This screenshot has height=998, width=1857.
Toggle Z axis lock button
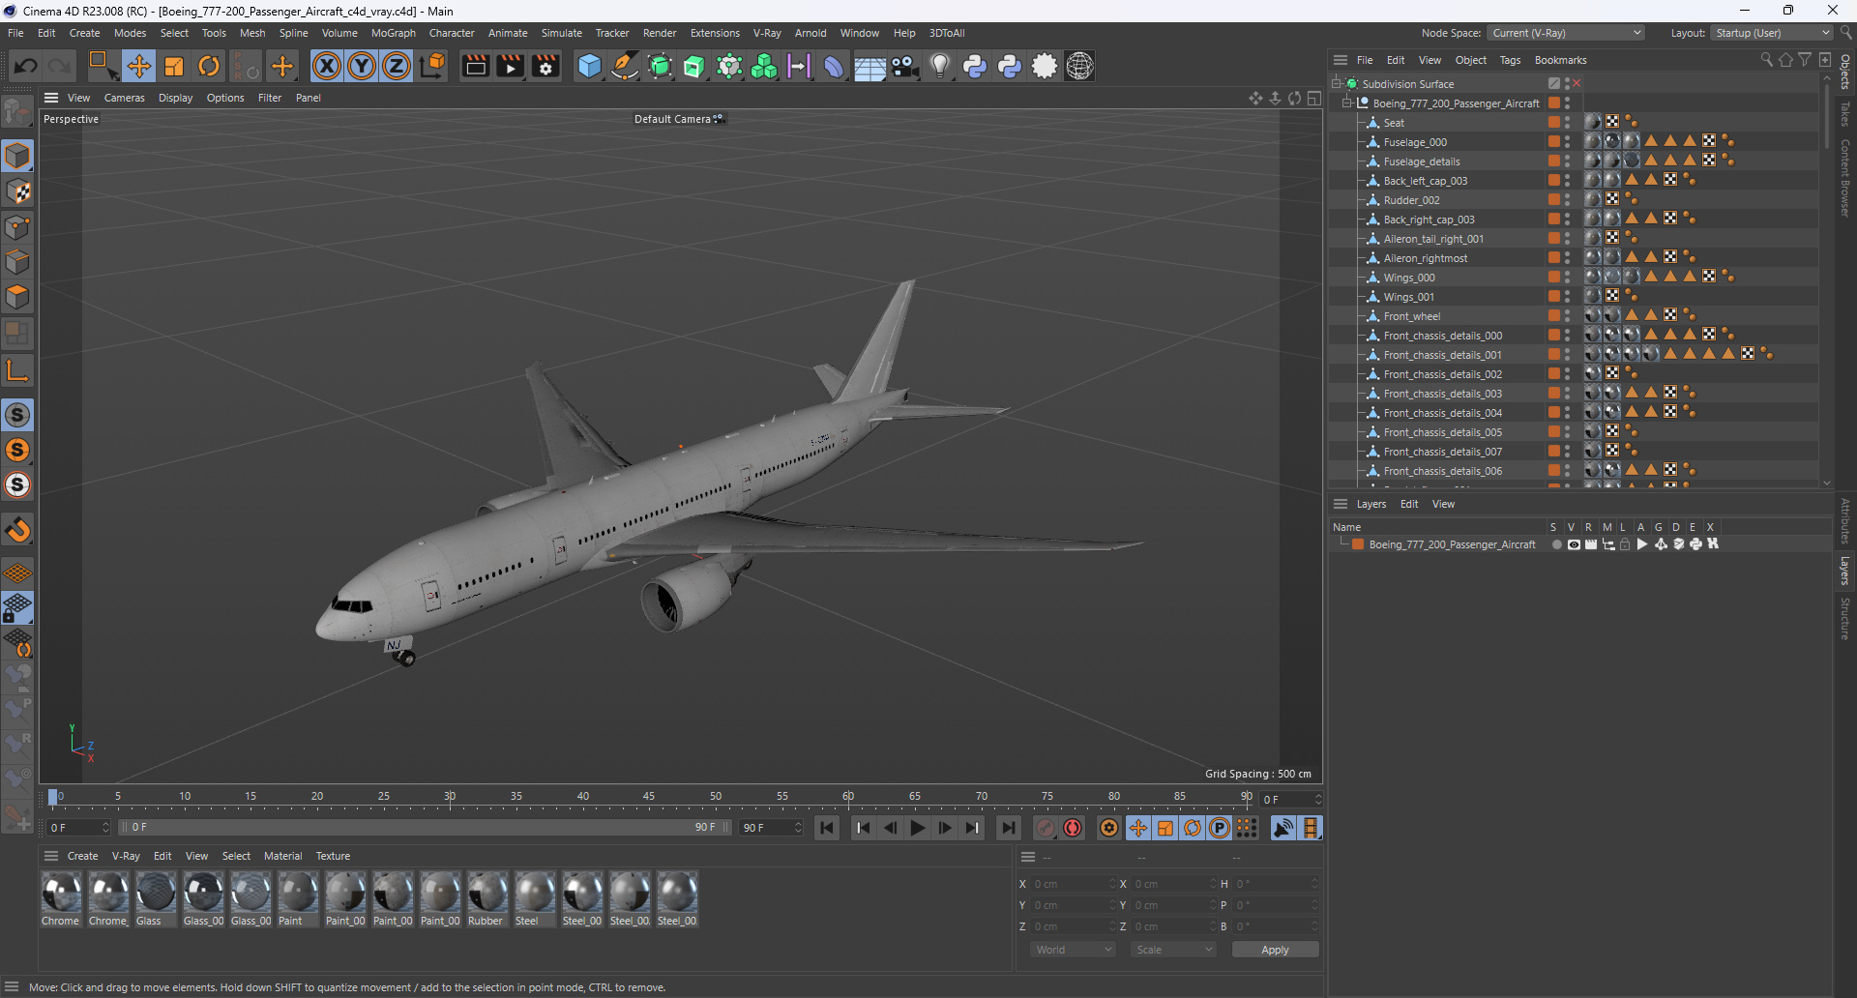pos(397,66)
